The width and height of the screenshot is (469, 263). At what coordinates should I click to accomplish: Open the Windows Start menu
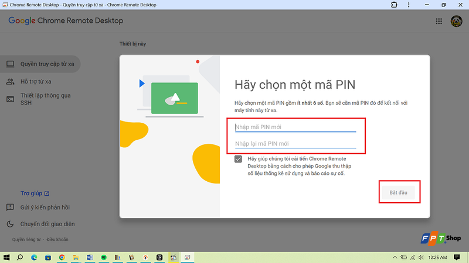pyautogui.click(x=6, y=257)
